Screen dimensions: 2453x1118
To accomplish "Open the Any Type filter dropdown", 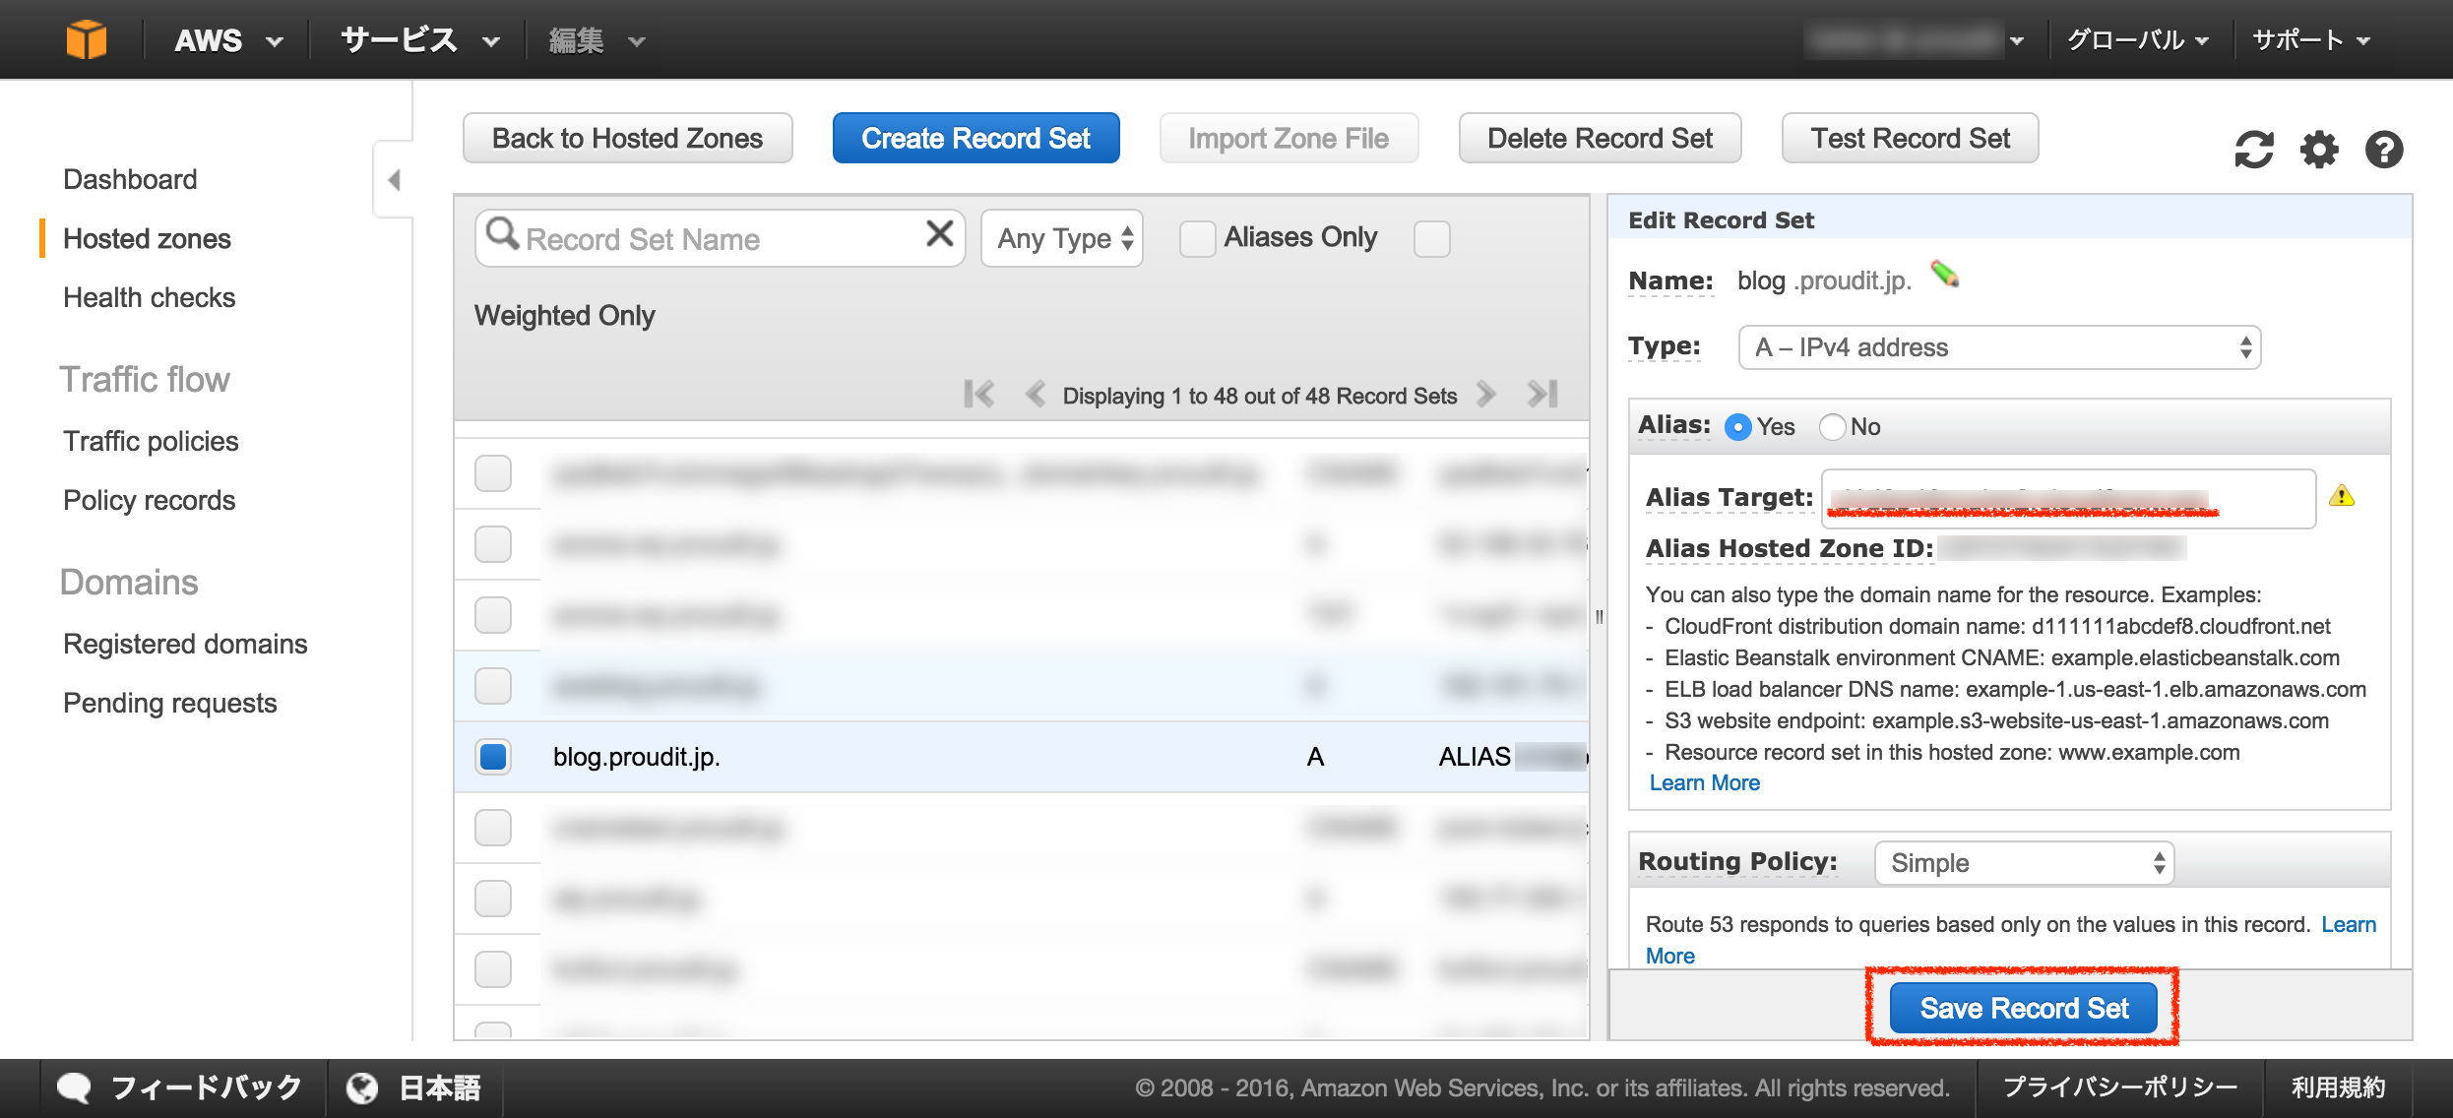I will pos(1063,238).
